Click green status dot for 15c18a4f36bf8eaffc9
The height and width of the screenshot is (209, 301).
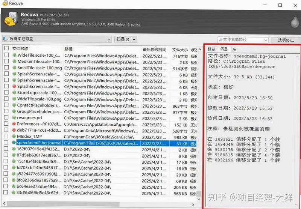14,161
